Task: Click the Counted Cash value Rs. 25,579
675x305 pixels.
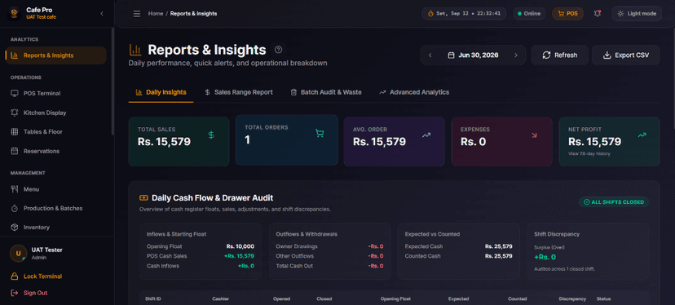Action: point(498,256)
